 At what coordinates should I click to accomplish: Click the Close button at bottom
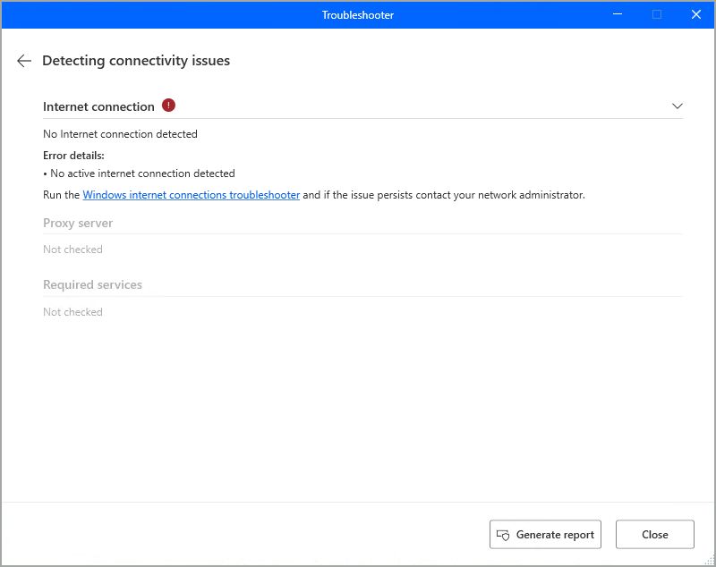coord(655,534)
